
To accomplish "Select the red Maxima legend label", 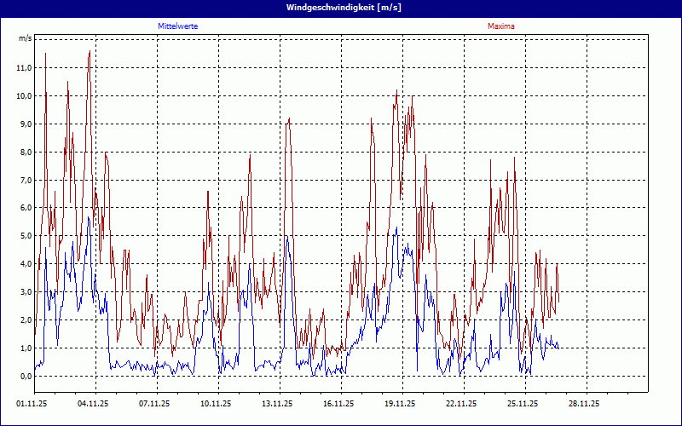I will point(500,26).
